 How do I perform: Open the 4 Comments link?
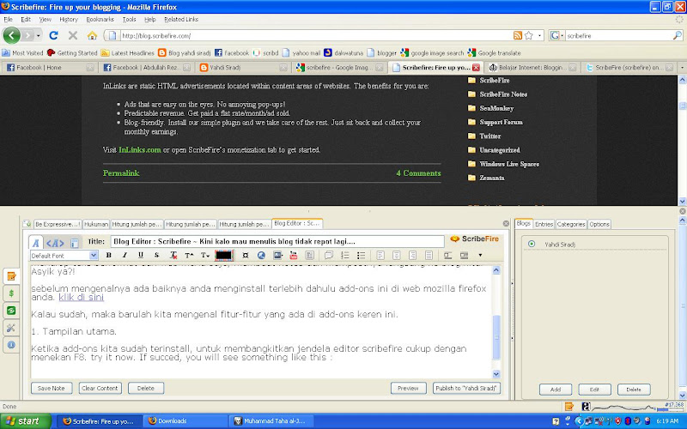(x=418, y=173)
